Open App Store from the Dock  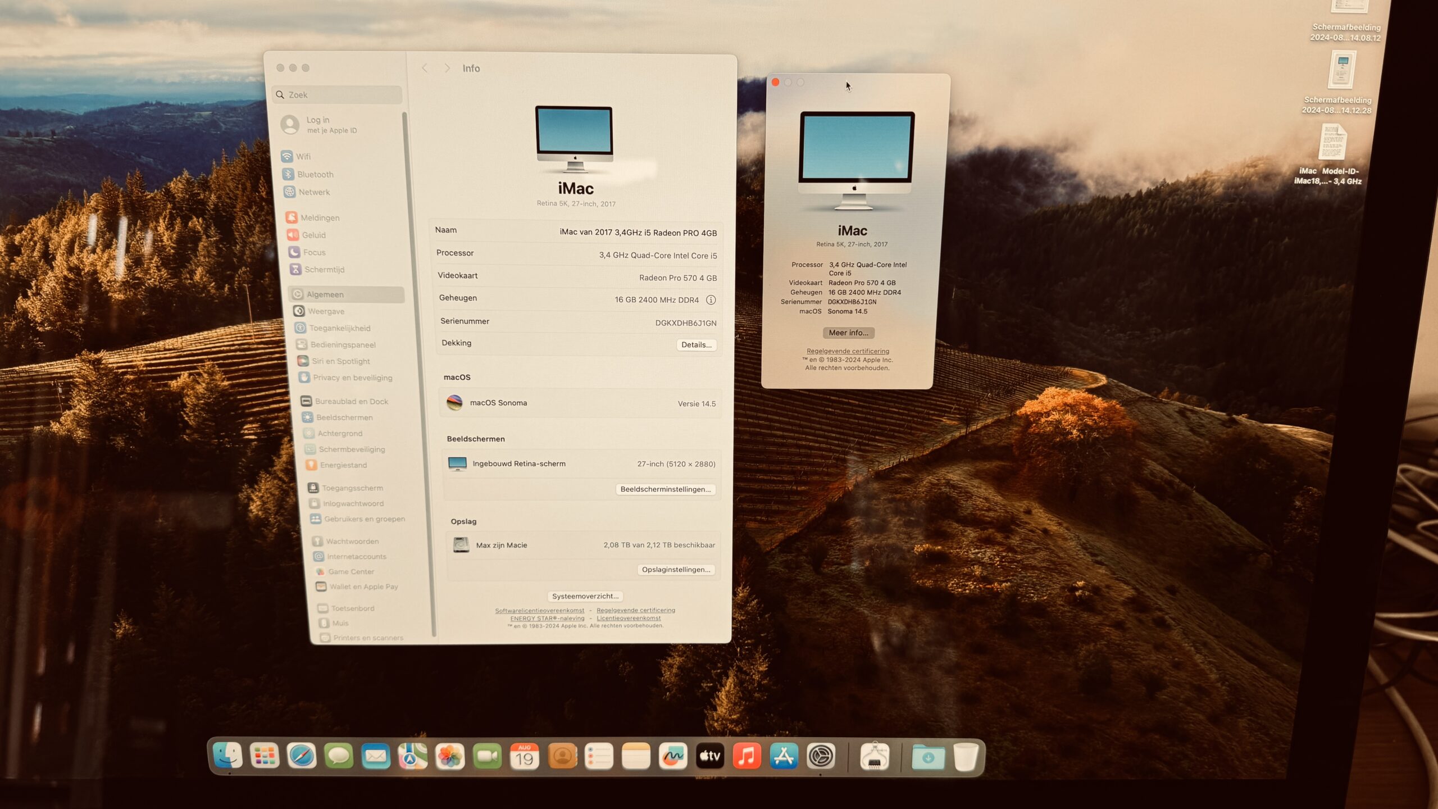click(784, 757)
